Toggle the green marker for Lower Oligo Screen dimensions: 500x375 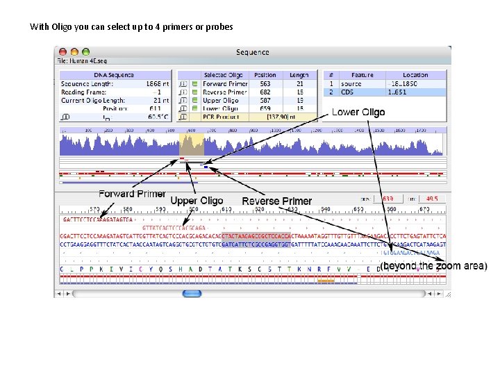(194, 109)
